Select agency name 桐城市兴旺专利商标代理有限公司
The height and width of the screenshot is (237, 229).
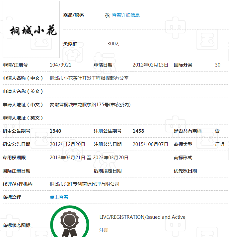[x=84, y=184]
